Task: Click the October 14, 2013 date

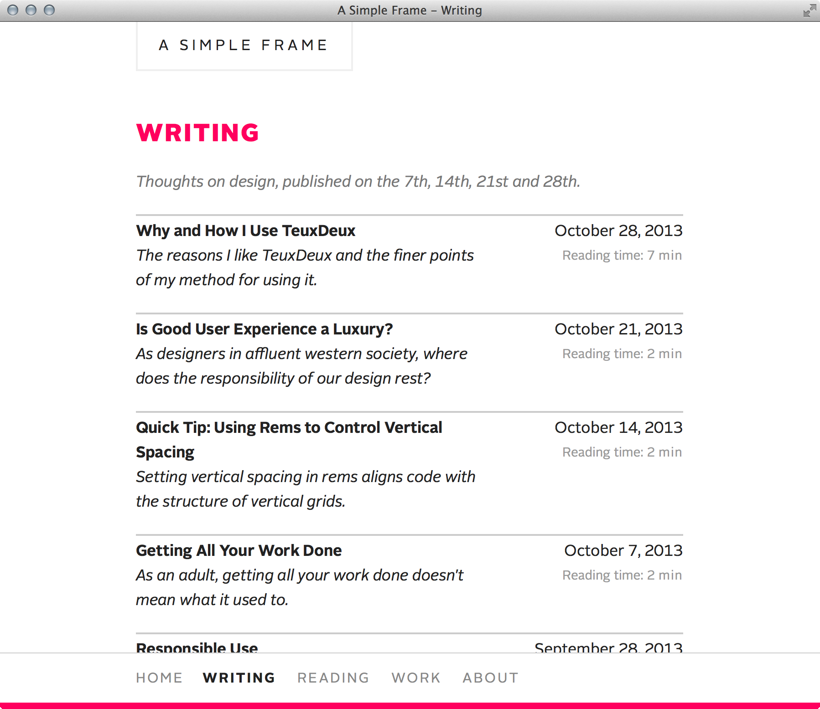Action: 618,427
